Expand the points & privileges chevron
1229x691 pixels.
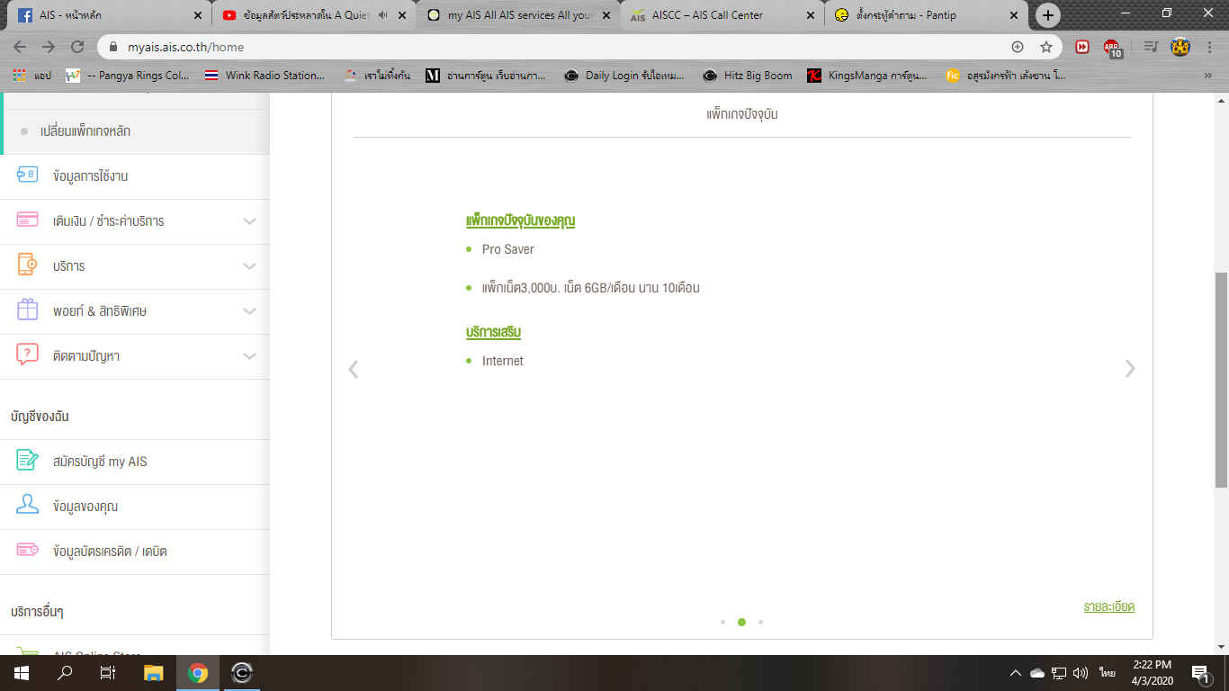click(250, 311)
